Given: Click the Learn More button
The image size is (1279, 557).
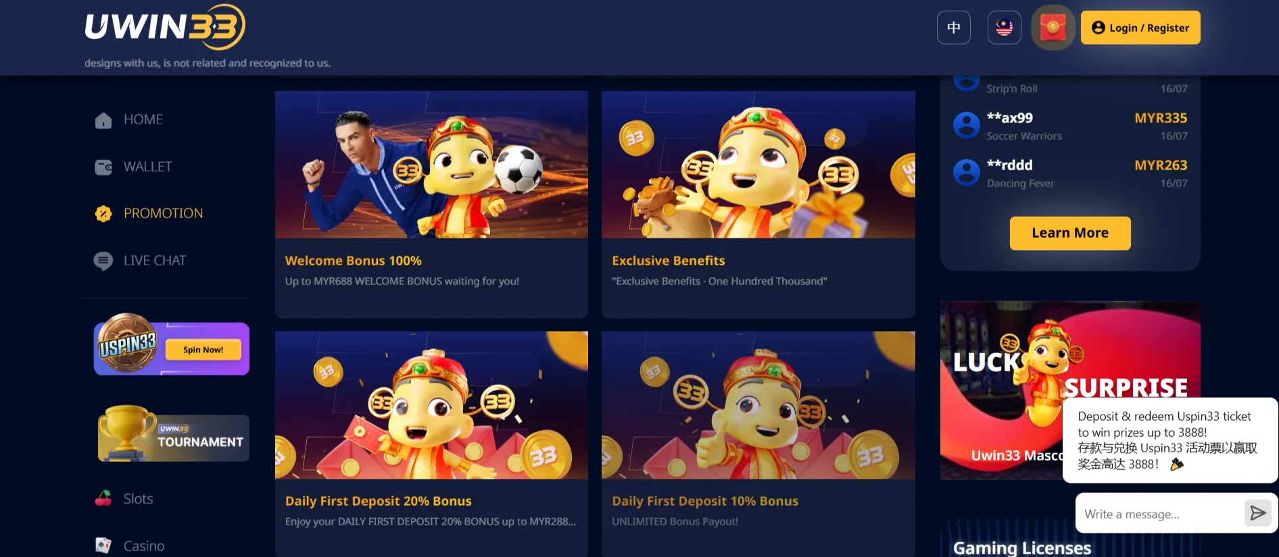Looking at the screenshot, I should click(x=1070, y=233).
